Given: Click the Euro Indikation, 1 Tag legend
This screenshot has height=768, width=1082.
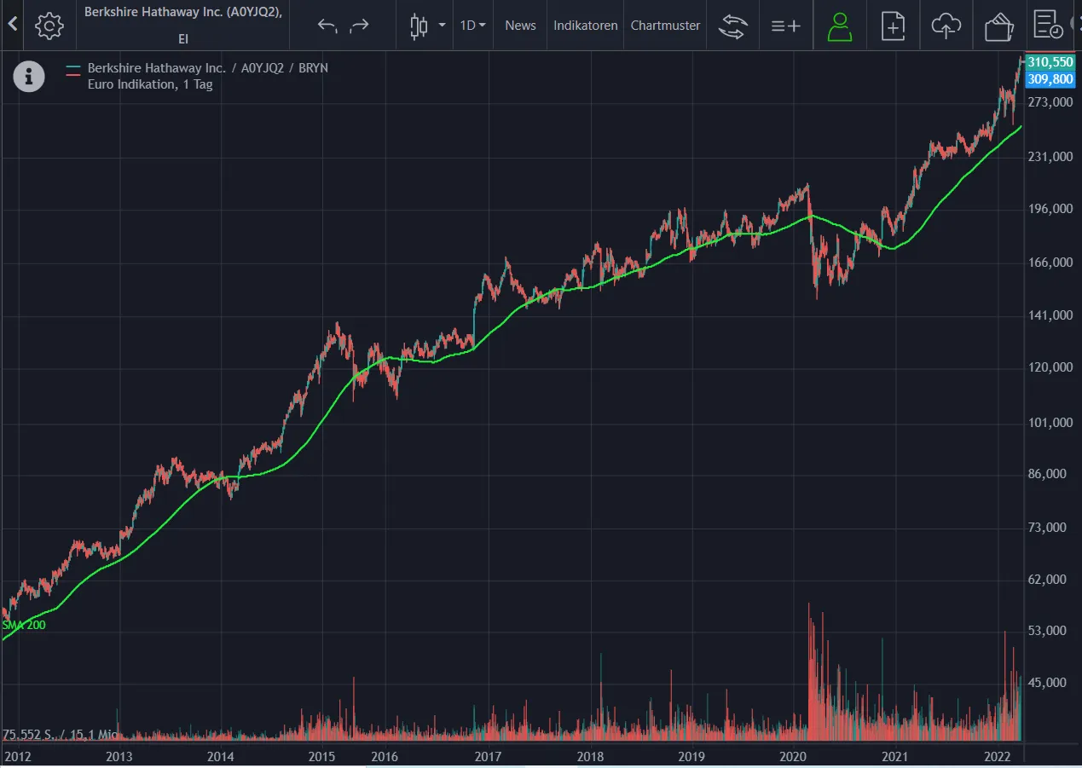Looking at the screenshot, I should coord(150,84).
